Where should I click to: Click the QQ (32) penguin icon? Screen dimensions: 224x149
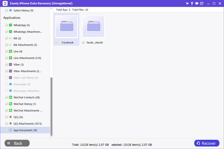(11, 117)
